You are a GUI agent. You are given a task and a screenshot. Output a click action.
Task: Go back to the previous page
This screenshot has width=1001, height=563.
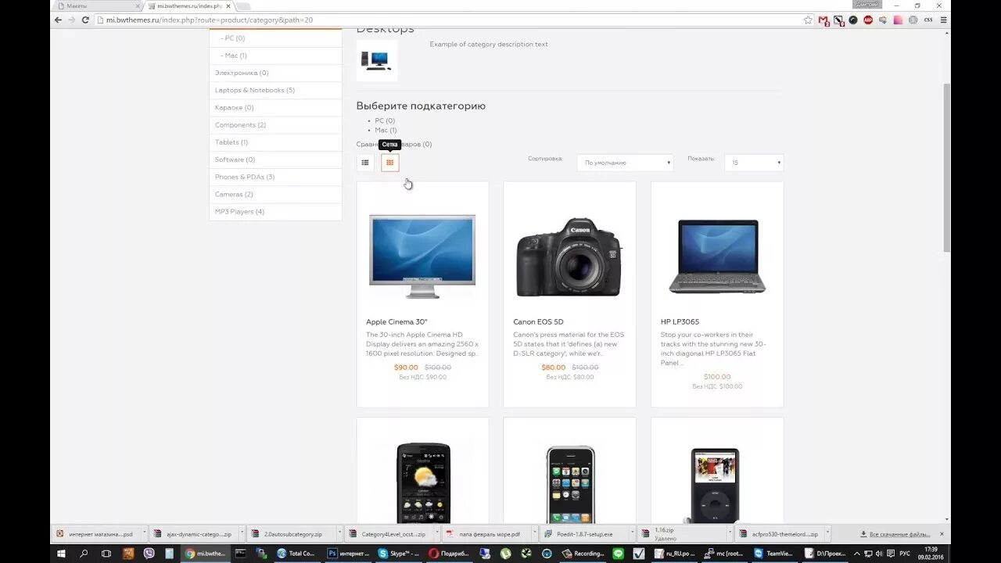pos(58,20)
